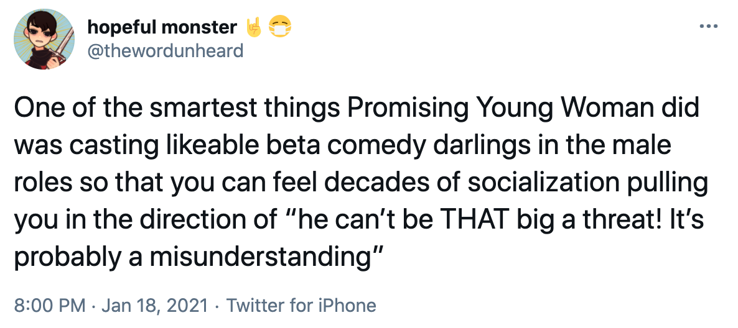
Task: Open the hopeful monster display name
Action: click(162, 27)
